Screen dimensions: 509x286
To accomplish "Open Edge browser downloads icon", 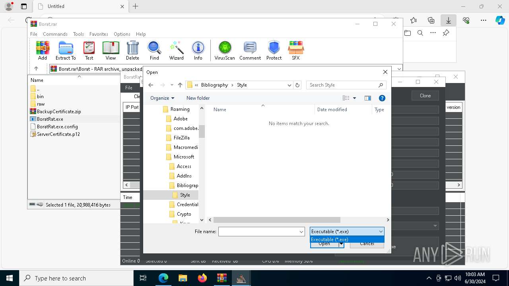I will [448, 20].
